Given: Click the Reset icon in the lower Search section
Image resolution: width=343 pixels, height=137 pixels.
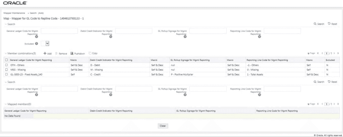Looking at the screenshot, I should pyautogui.click(x=329, y=82).
